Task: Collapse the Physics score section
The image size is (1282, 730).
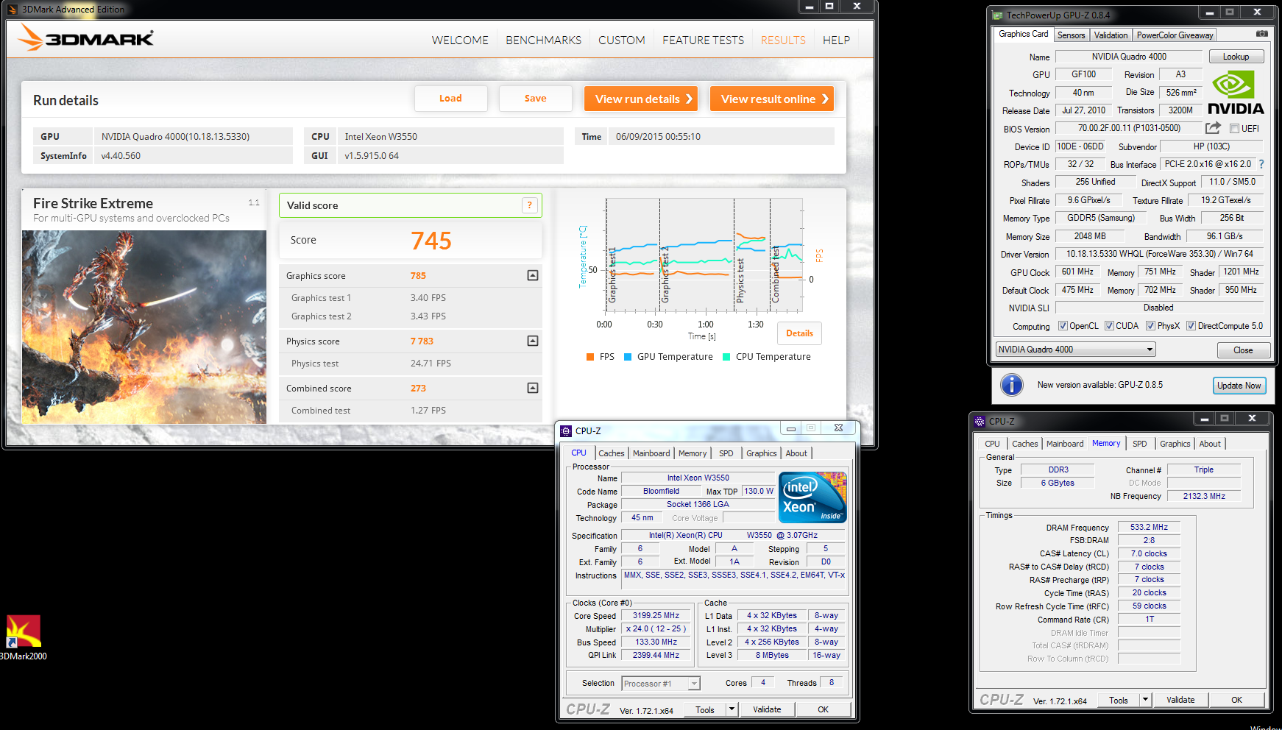Action: (x=533, y=341)
